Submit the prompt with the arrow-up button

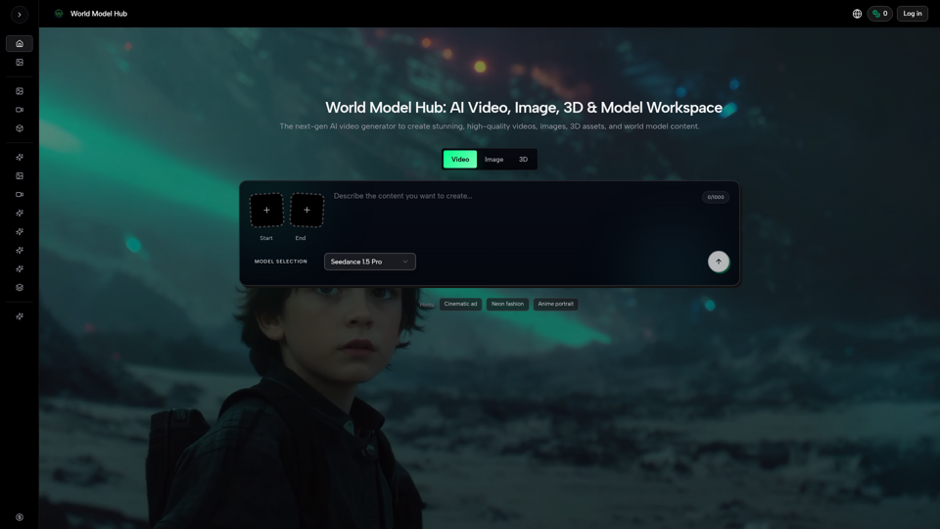coord(718,262)
